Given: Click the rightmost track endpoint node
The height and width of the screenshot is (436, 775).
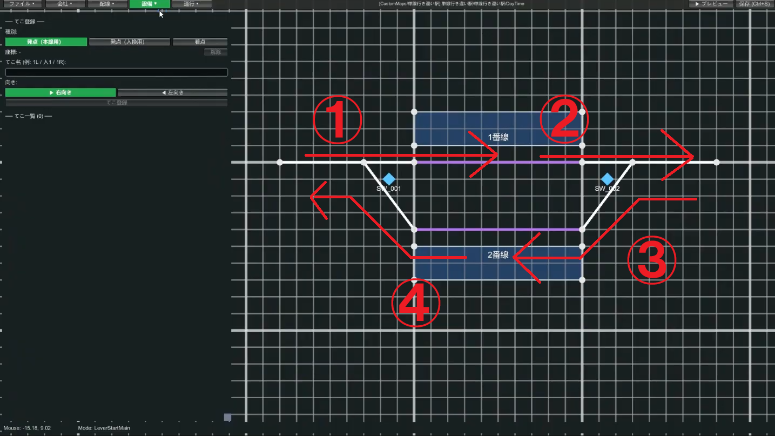Looking at the screenshot, I should (716, 162).
